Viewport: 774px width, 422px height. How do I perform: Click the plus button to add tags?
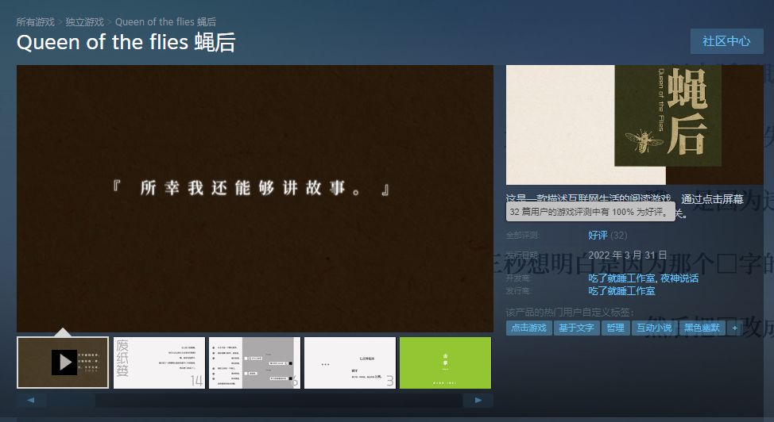pos(734,328)
